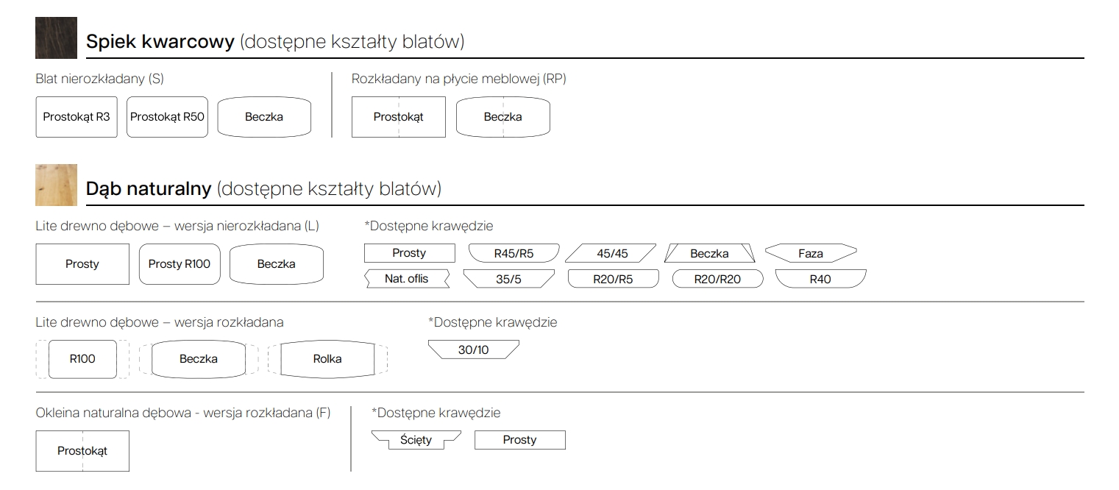Select the R40 edge profile
The image size is (1119, 490).
[x=820, y=280]
